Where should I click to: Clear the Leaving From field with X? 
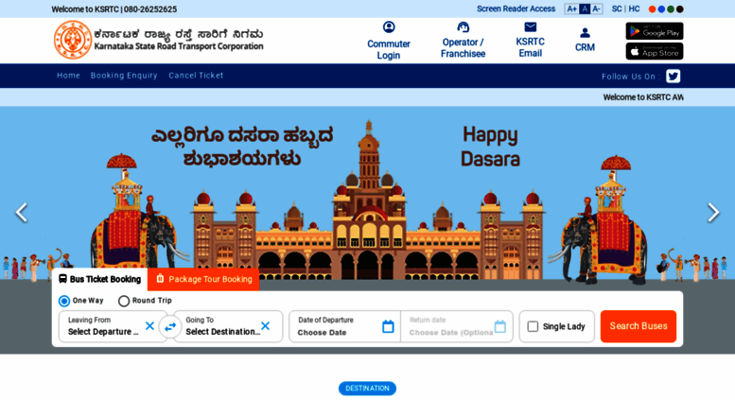pyautogui.click(x=149, y=326)
